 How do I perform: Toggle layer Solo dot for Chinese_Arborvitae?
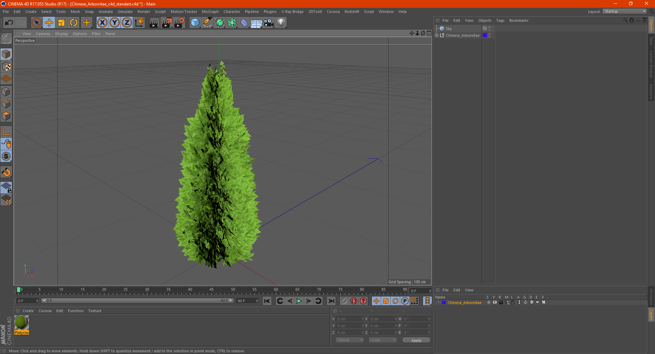(489, 302)
